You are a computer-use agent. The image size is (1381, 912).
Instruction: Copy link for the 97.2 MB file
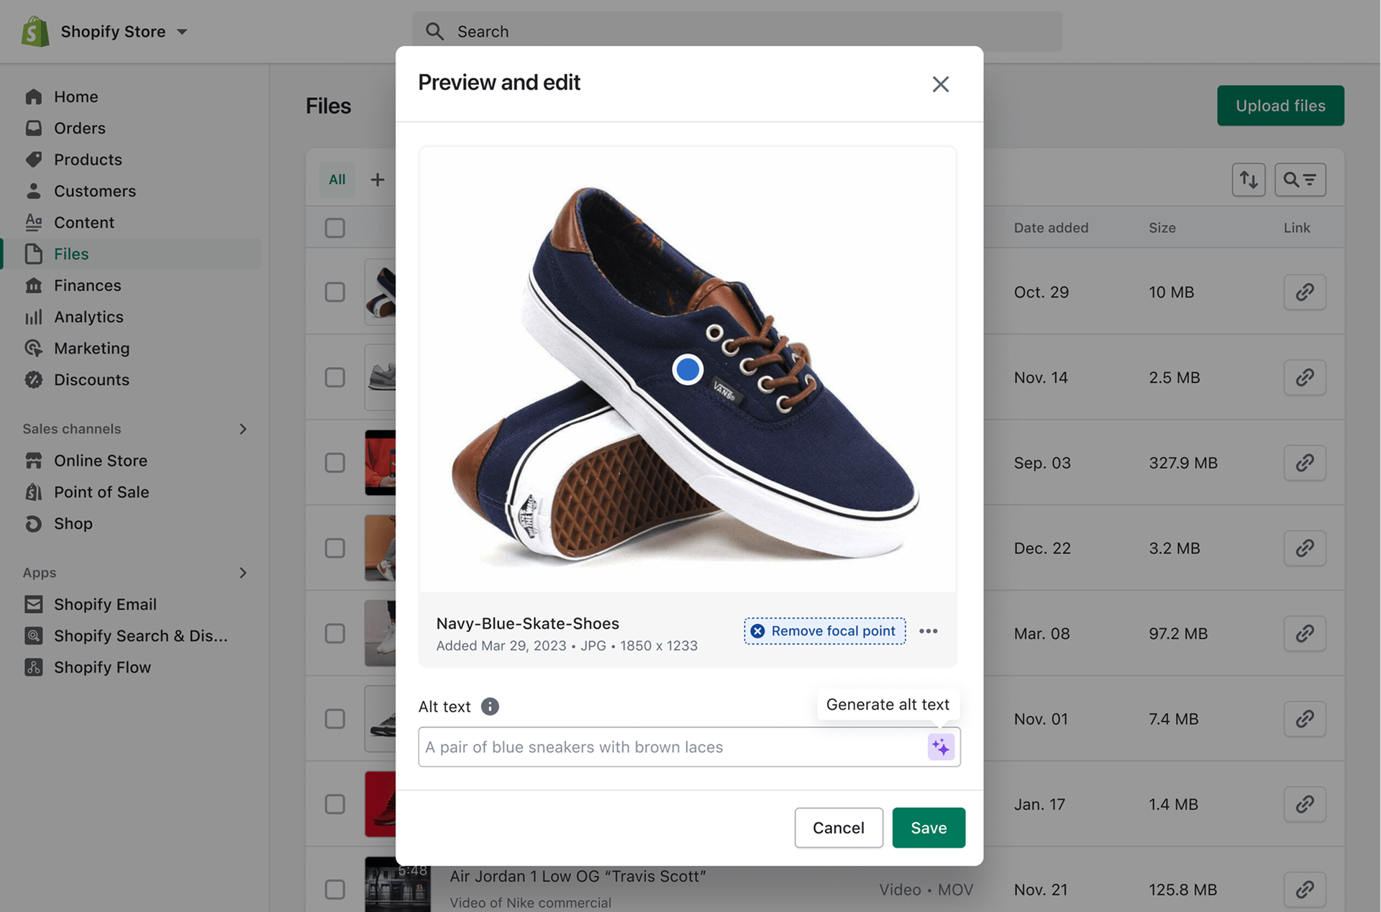(x=1305, y=634)
